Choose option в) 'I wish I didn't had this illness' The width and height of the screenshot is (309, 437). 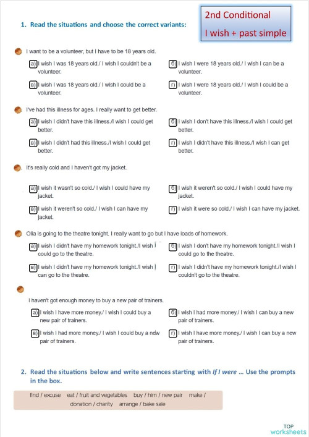pos(33,143)
